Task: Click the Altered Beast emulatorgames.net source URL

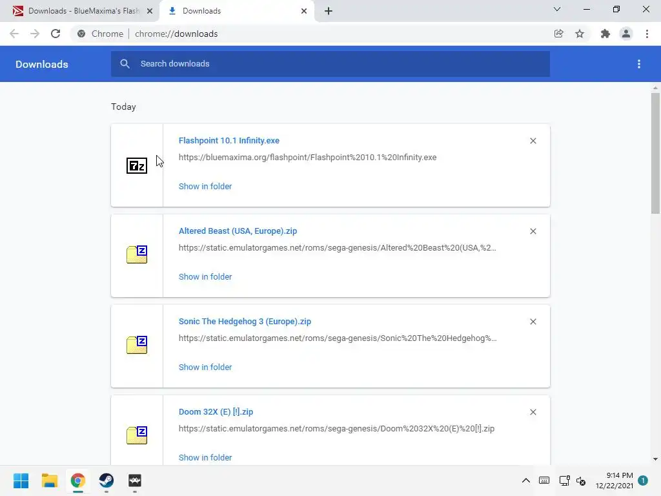Action: [338, 247]
